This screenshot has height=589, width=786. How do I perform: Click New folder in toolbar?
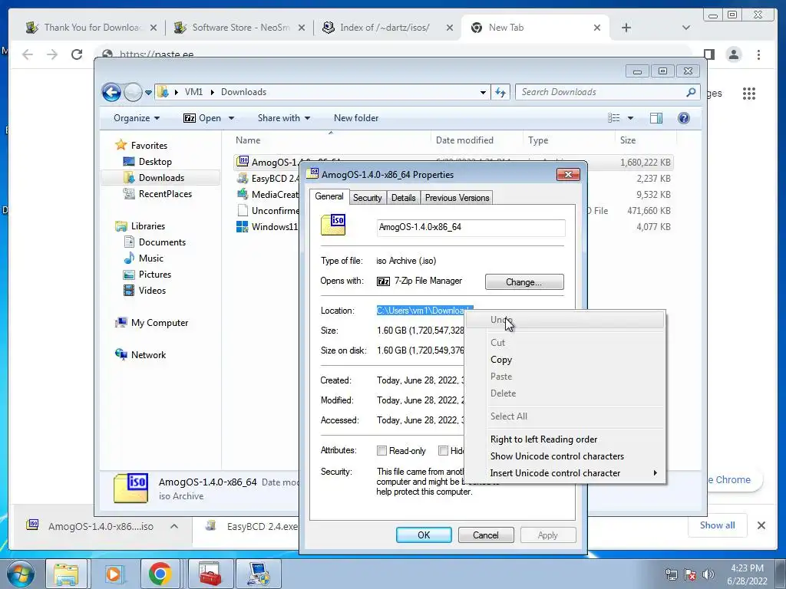pos(356,118)
